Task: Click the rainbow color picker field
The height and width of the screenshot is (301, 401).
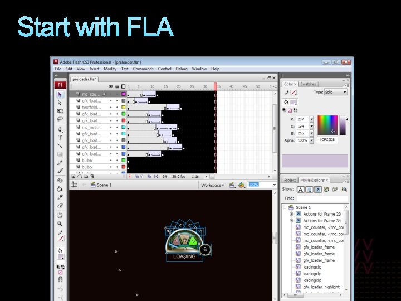Action: point(327,125)
